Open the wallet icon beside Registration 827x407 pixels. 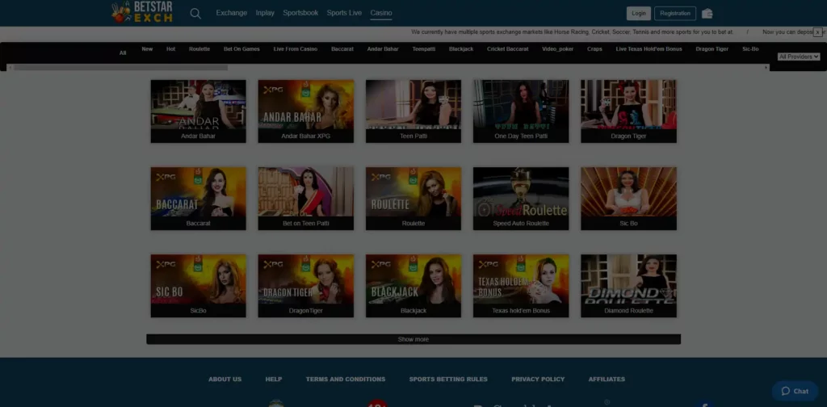point(707,13)
